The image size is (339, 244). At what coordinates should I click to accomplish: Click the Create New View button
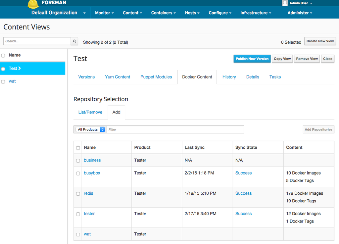pos(320,41)
